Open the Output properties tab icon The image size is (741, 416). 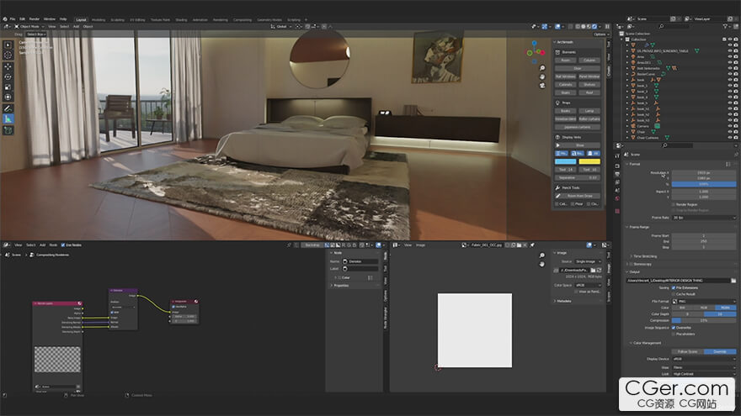[x=617, y=175]
